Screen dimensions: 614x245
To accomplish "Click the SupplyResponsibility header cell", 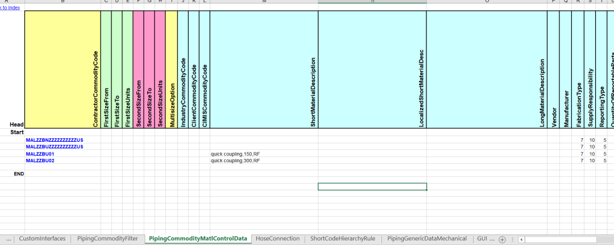I will [590, 69].
